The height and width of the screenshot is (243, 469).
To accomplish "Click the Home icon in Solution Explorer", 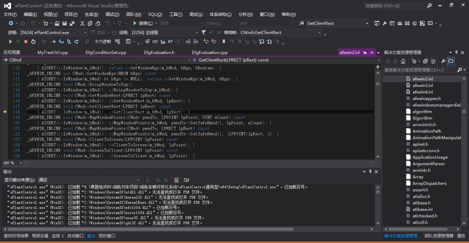I will 403,61.
